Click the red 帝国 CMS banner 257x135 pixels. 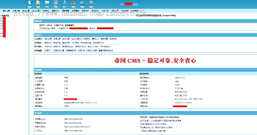(155, 61)
